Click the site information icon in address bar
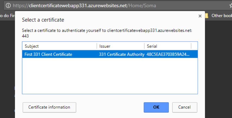 pyautogui.click(x=8, y=6)
